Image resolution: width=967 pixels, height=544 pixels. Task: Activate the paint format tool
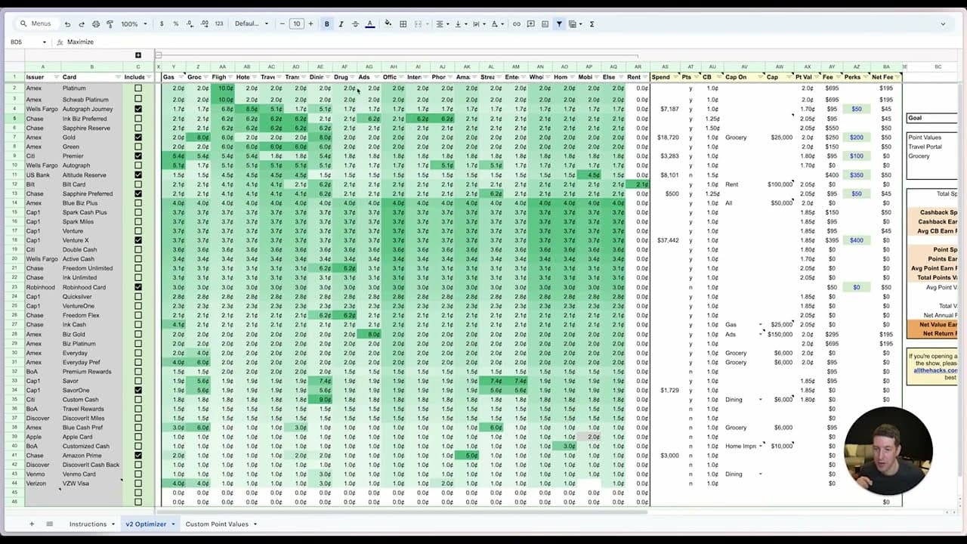(x=110, y=24)
